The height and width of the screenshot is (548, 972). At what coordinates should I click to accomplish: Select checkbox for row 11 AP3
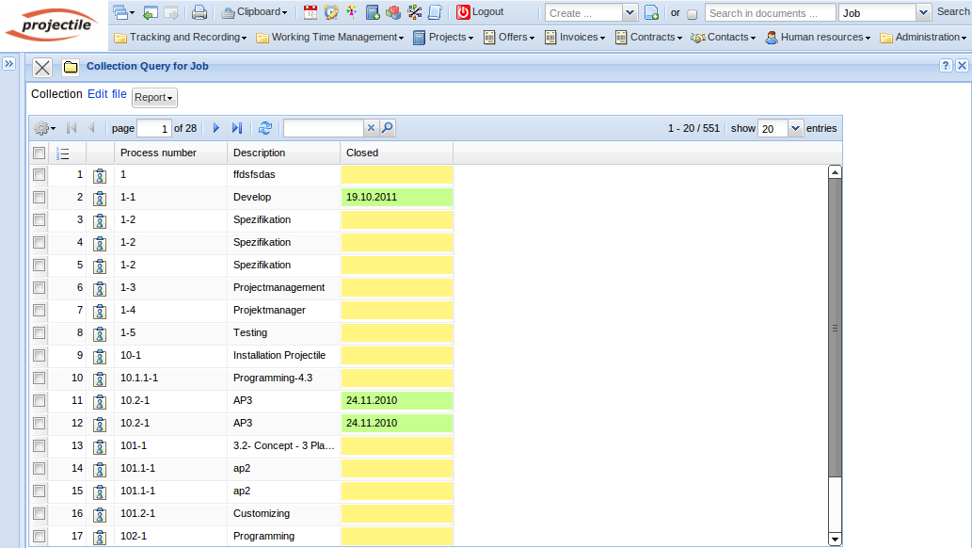pos(39,400)
